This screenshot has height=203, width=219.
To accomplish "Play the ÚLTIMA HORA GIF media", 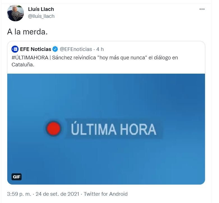I will [106, 129].
